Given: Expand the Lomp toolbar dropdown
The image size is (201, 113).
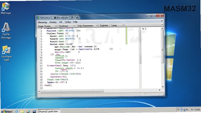Looking at the screenshot, I should click(x=117, y=25).
